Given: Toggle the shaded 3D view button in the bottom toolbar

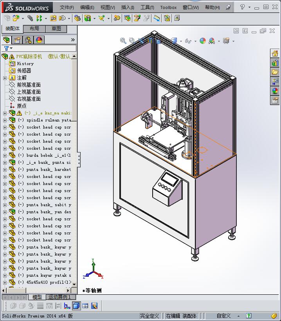Looking at the screenshot, I should 76,306.
